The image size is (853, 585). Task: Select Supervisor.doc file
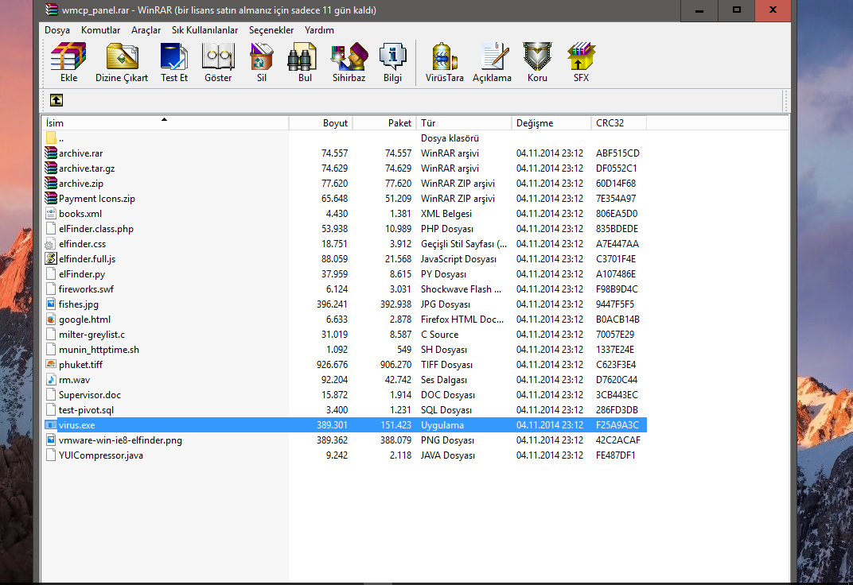coord(345,395)
